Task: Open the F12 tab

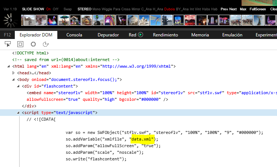Action: click(x=7, y=35)
